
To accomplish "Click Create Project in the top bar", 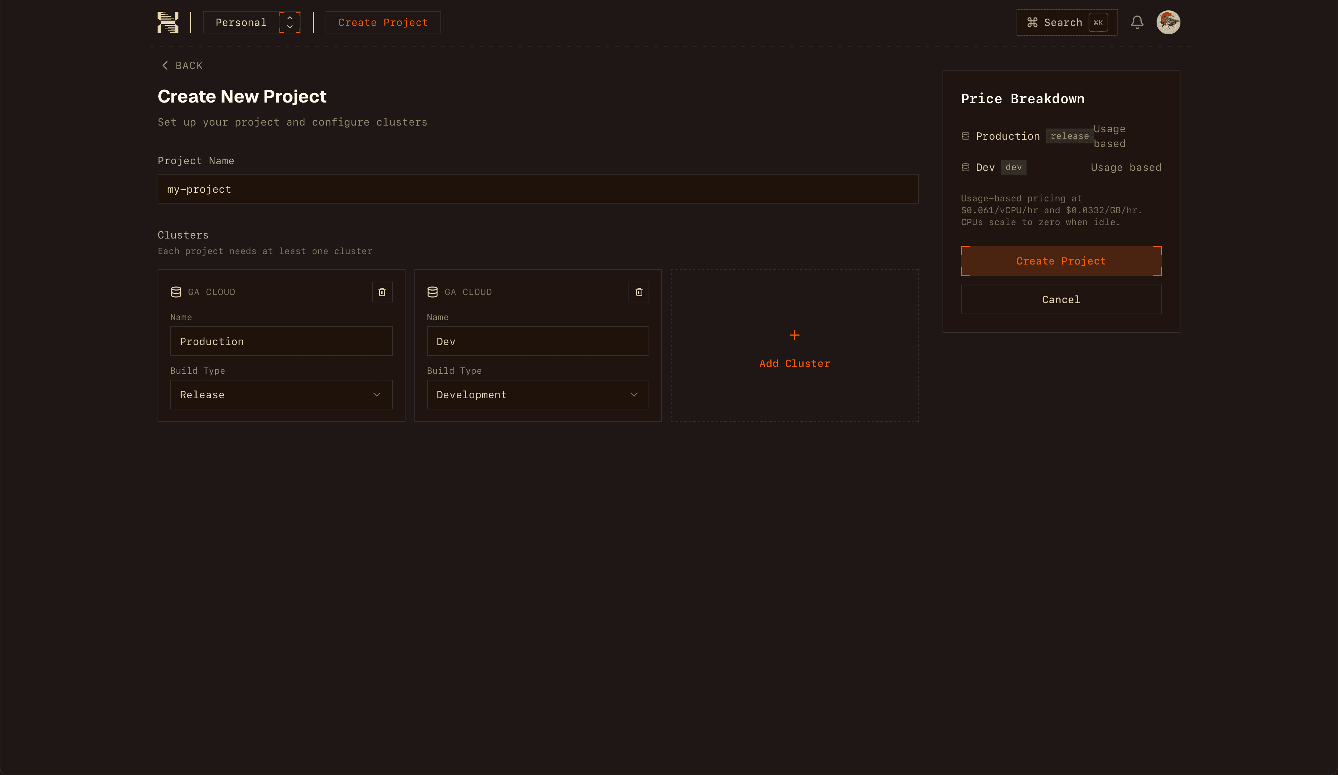I will [383, 22].
